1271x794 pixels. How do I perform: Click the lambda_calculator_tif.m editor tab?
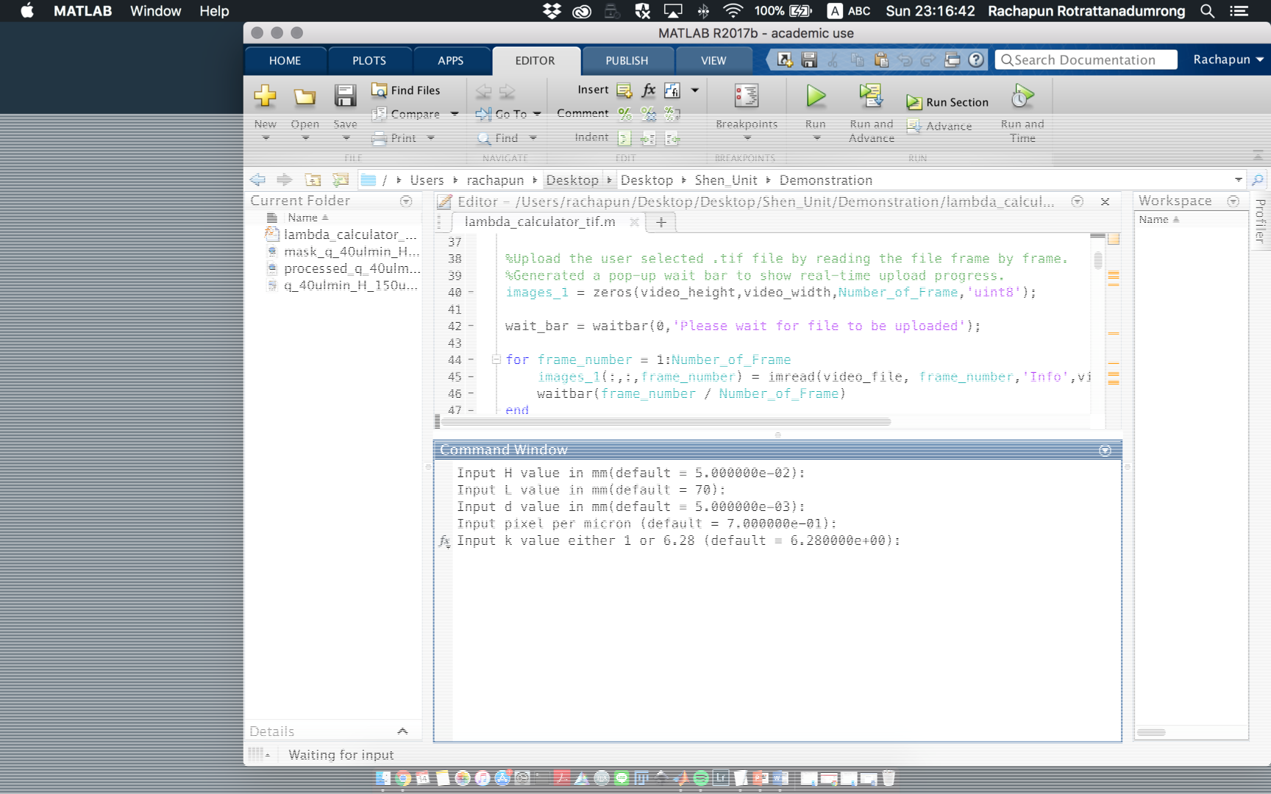(x=541, y=221)
